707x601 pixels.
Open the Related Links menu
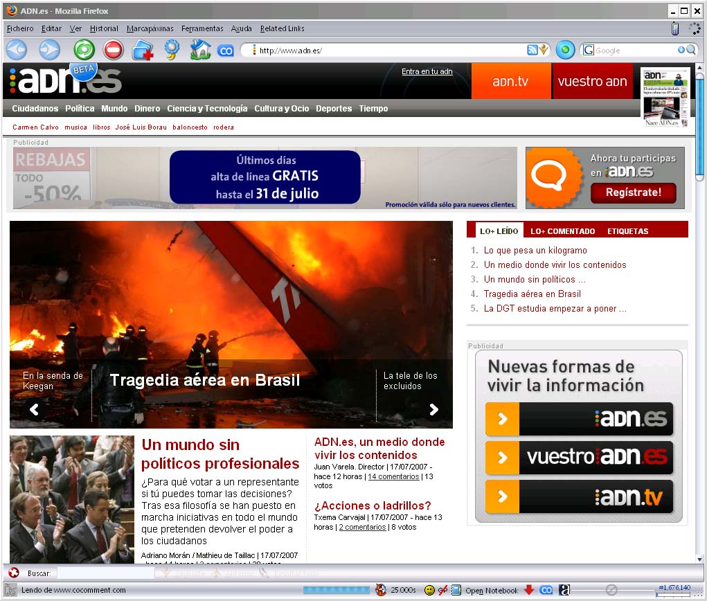283,28
